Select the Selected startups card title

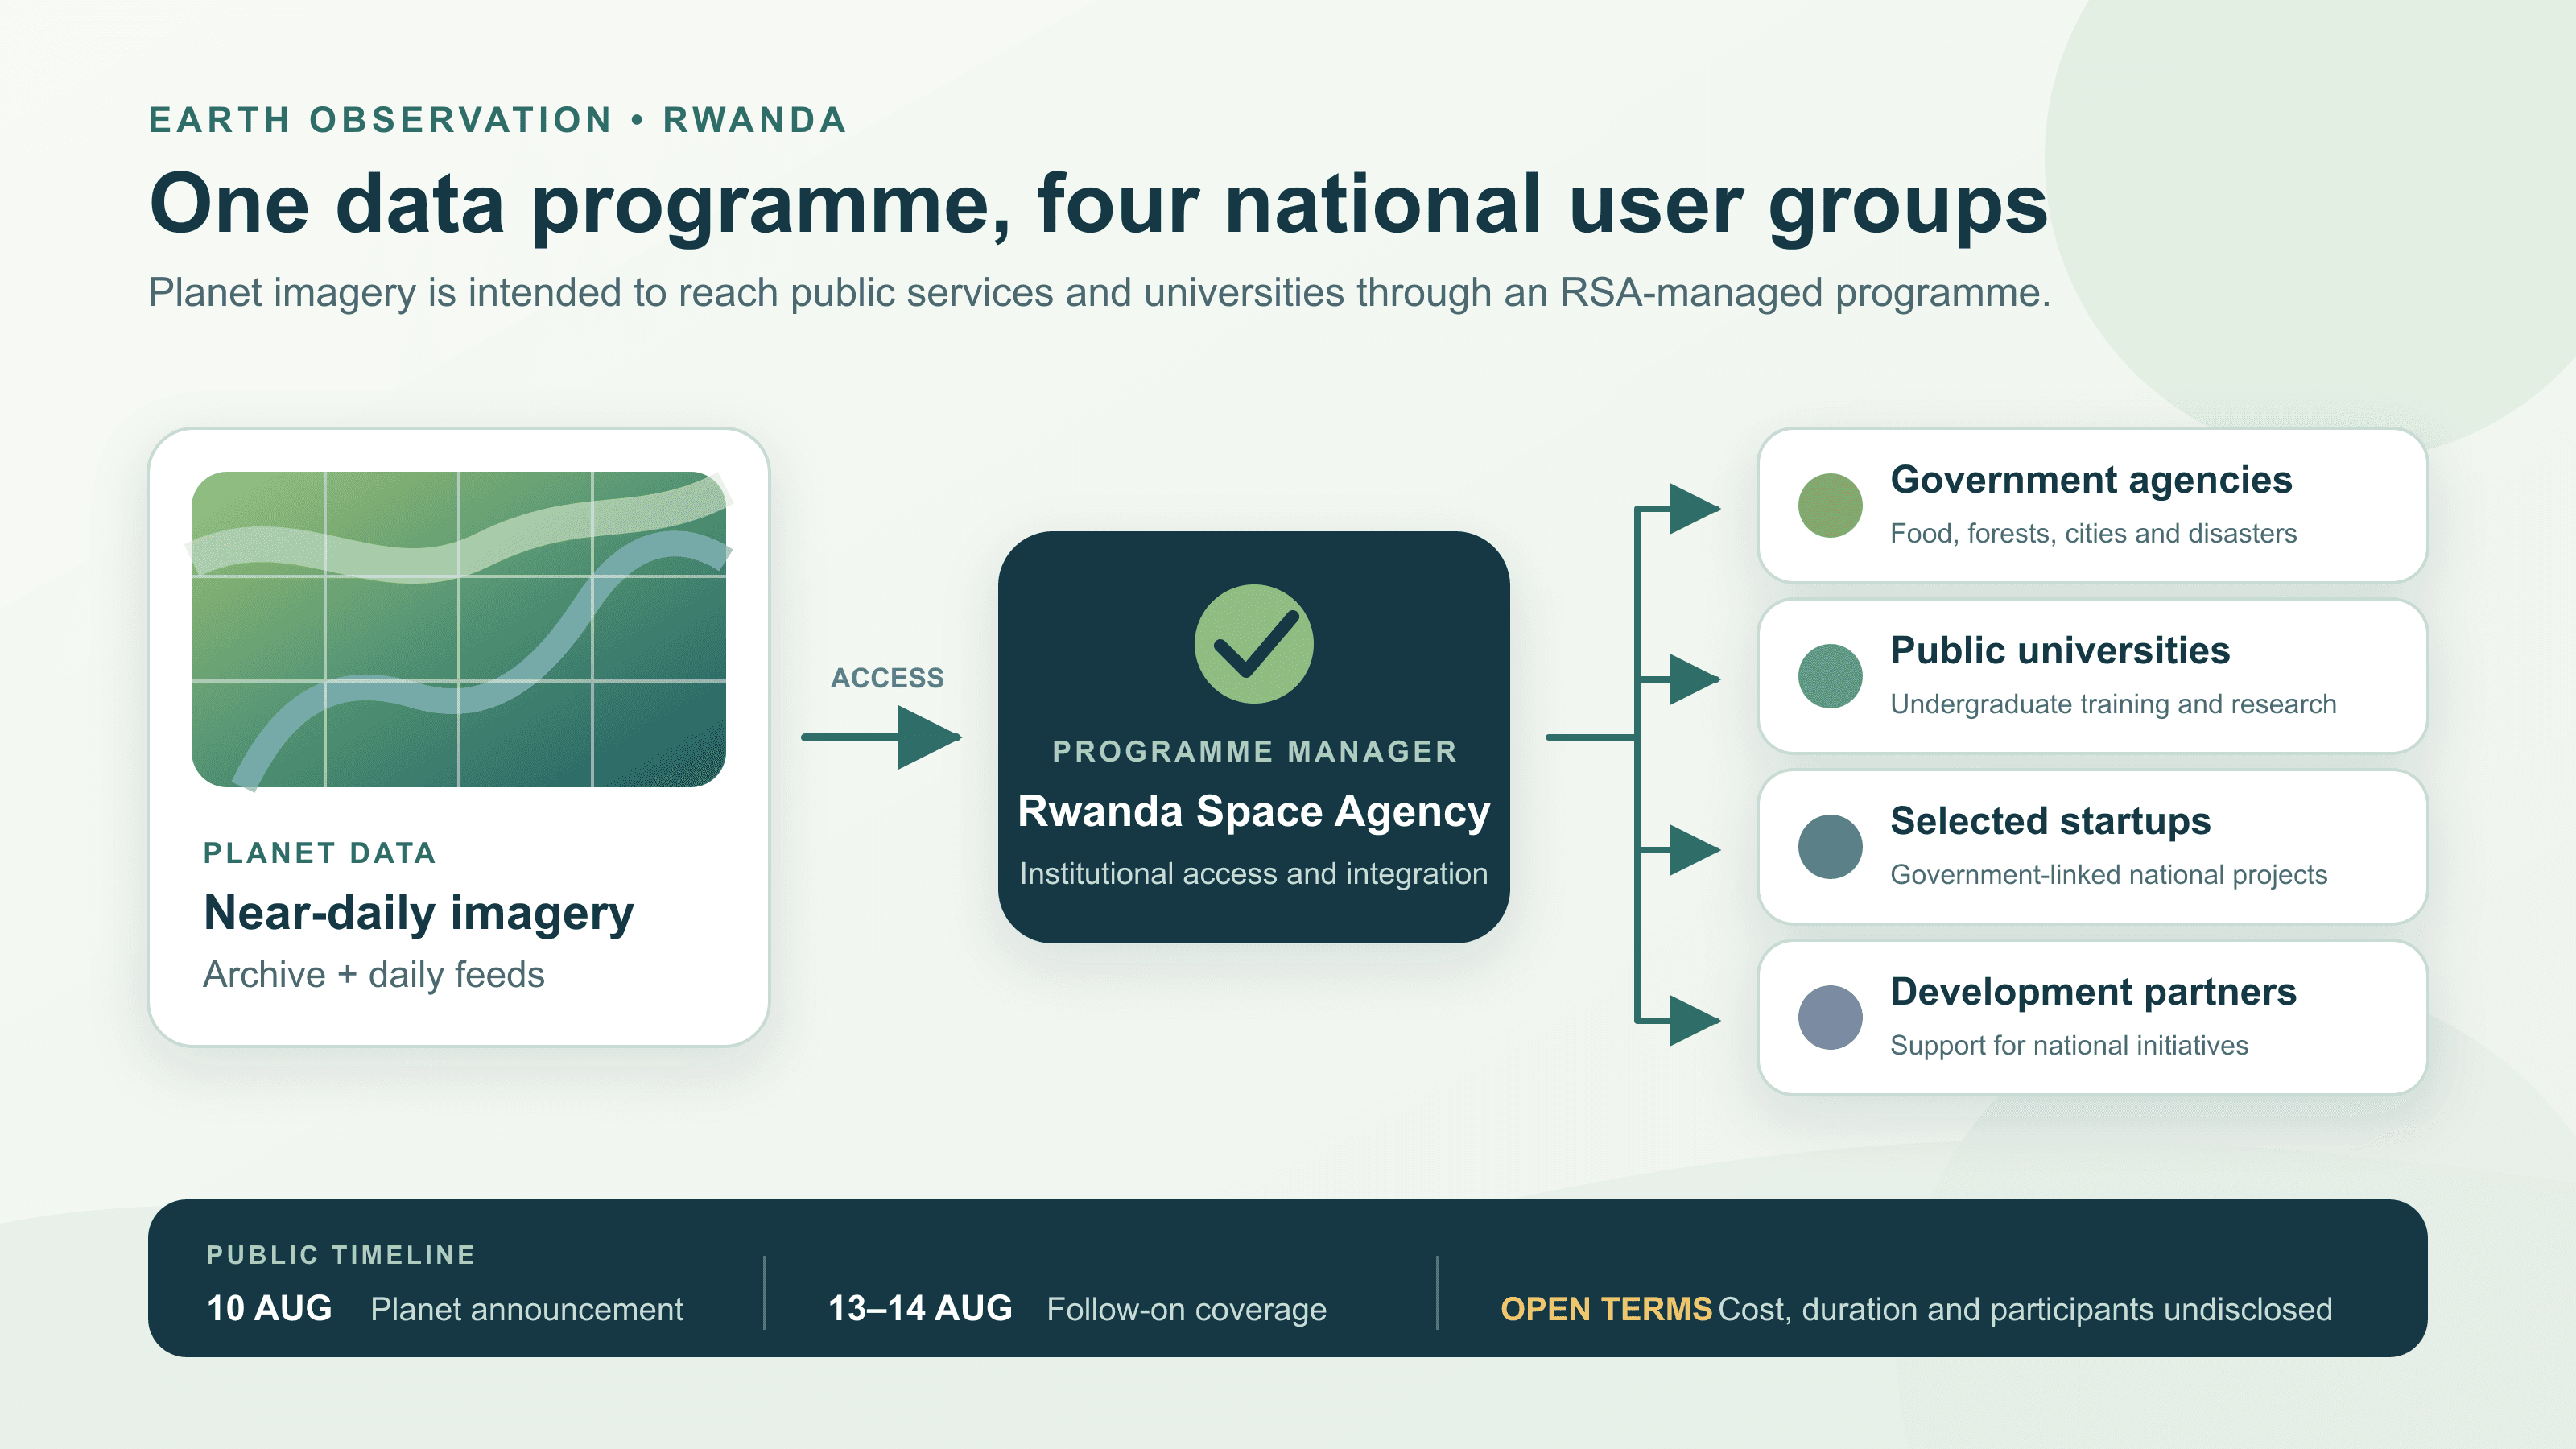point(2050,821)
